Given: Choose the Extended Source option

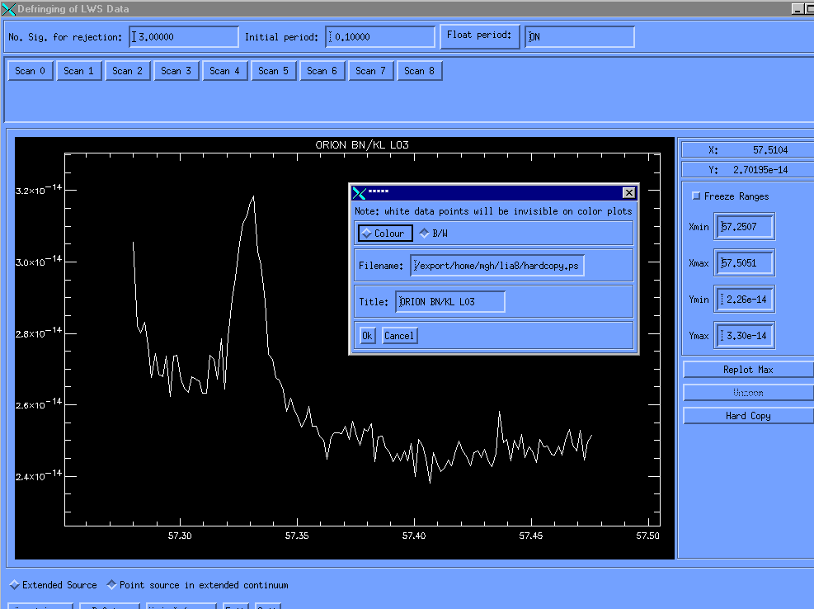Looking at the screenshot, I should click(x=14, y=585).
